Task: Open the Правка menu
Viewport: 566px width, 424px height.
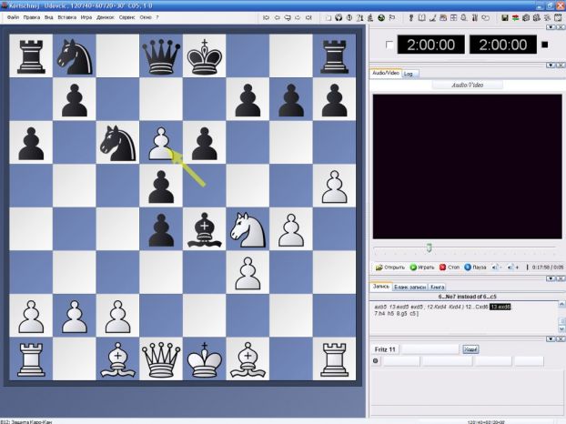Action: click(x=32, y=17)
